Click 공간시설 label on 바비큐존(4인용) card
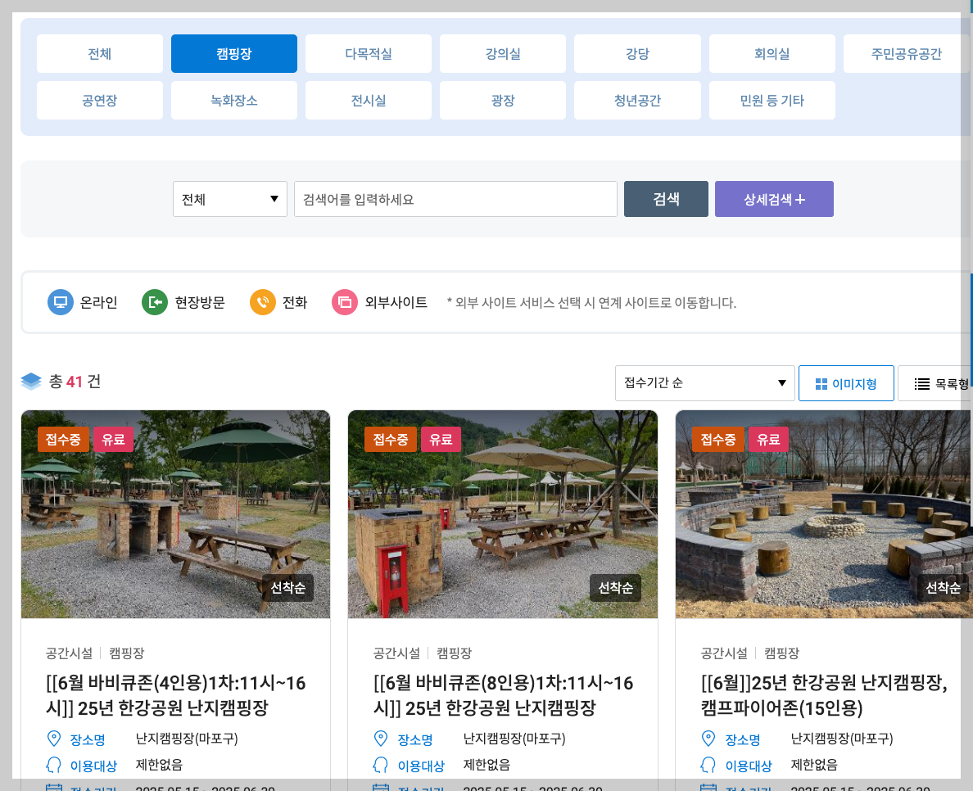Image resolution: width=973 pixels, height=791 pixels. point(69,653)
